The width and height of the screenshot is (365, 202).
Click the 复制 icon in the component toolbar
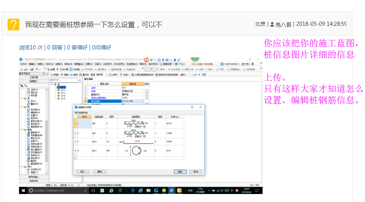(x=71, y=75)
